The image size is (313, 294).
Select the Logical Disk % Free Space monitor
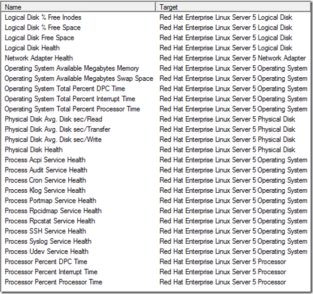(156, 28)
